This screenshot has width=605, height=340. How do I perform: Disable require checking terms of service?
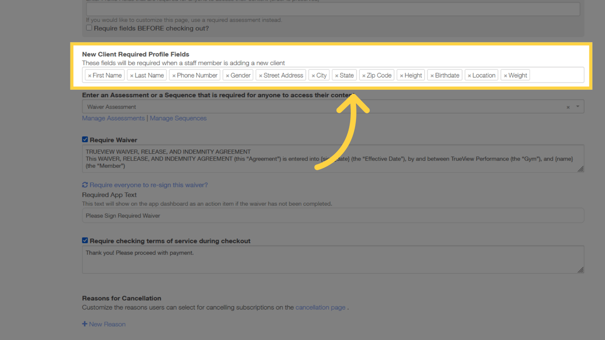(85, 240)
